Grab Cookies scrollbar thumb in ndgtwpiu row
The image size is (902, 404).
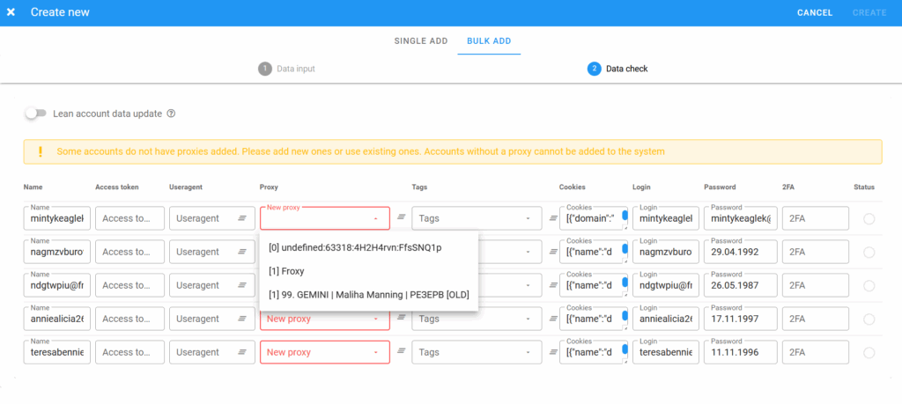[625, 283]
